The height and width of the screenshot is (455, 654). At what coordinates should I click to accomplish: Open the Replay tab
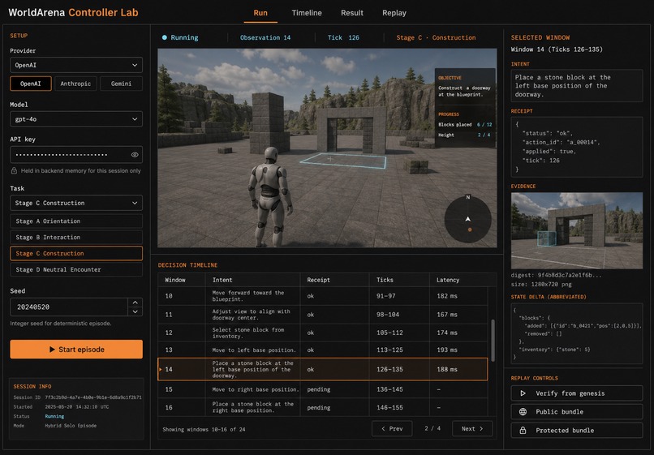click(394, 13)
